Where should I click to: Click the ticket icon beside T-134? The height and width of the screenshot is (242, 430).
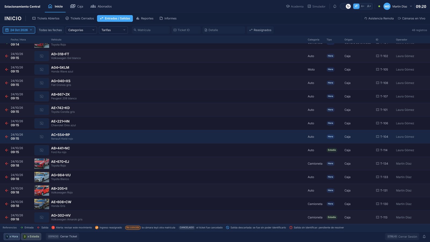click(x=377, y=163)
